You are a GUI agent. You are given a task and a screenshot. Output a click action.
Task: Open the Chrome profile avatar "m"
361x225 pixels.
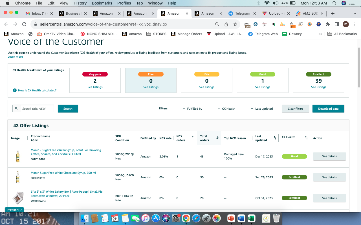point(346,24)
